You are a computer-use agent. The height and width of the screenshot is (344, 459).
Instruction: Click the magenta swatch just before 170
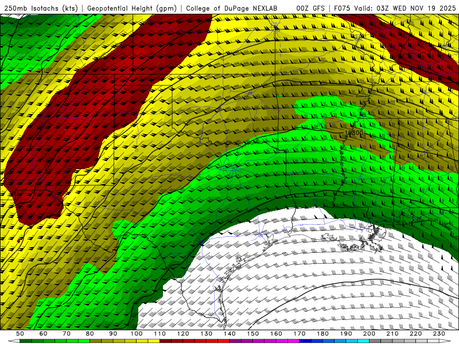[x=293, y=341]
